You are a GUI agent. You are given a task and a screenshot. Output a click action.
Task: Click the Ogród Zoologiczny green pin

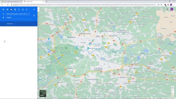67,48
